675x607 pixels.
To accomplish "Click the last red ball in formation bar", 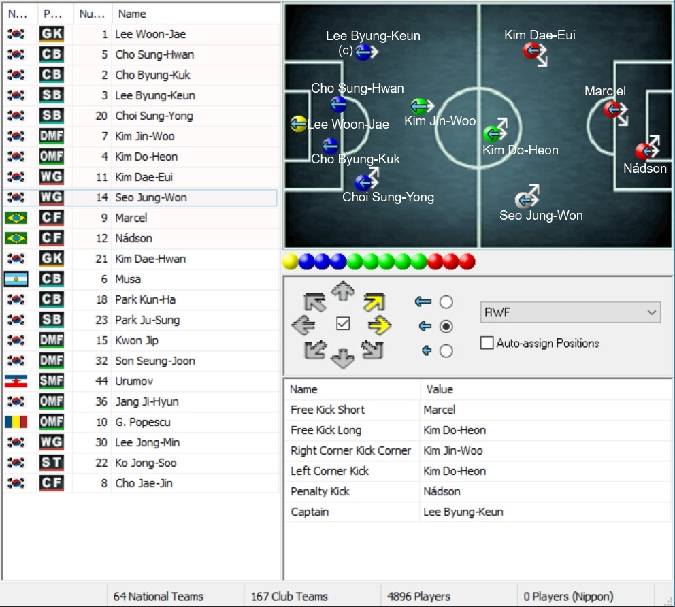I will point(467,261).
